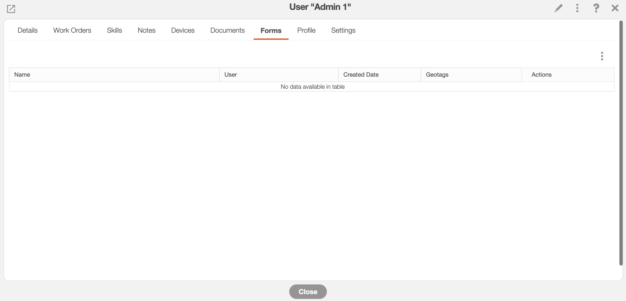Go to the Notes tab
The height and width of the screenshot is (301, 626).
tap(146, 30)
